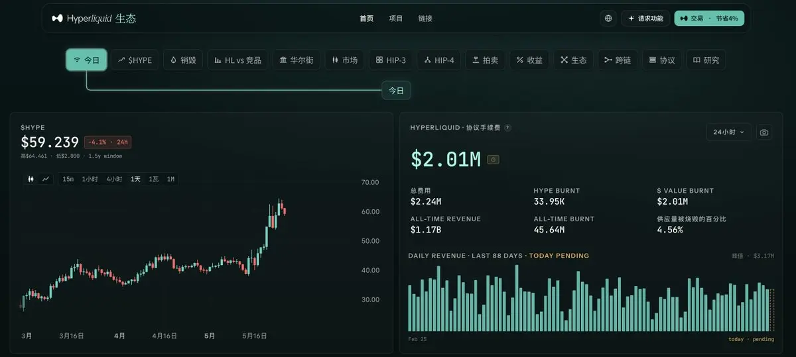Click the 请求功能 button
The width and height of the screenshot is (796, 357).
click(645, 19)
